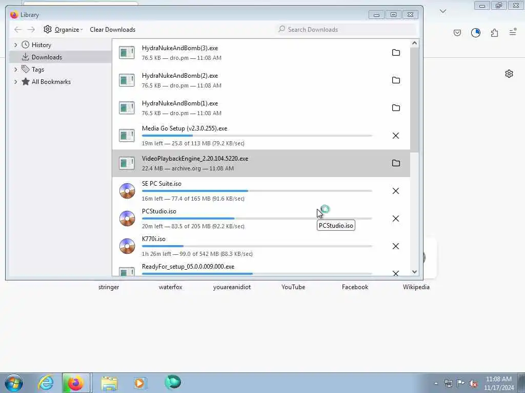
Task: Open the Wikipedia shortcut
Action: 416,287
